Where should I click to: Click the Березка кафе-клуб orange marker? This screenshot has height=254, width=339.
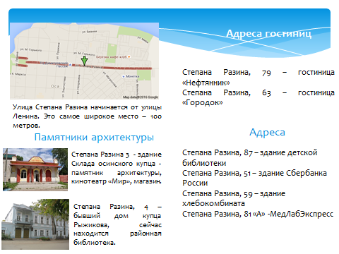(129, 56)
